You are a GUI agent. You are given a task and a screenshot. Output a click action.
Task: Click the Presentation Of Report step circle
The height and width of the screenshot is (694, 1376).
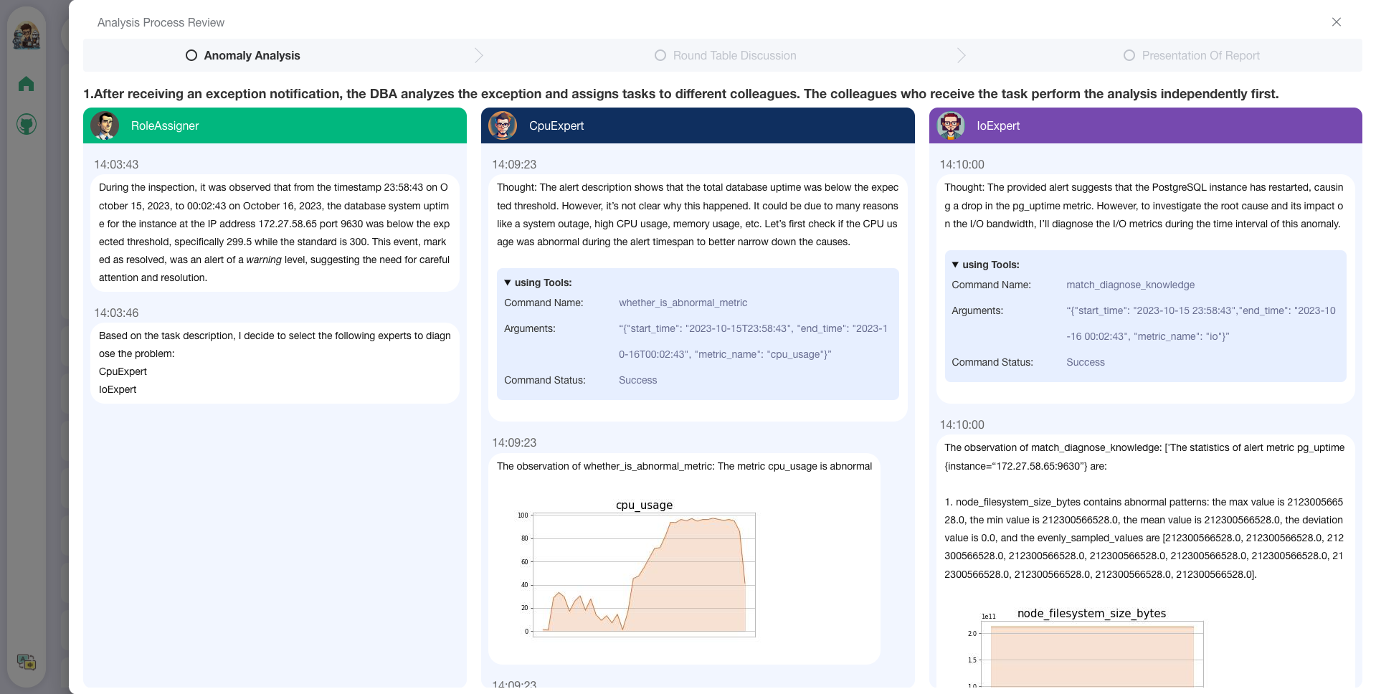click(1129, 55)
